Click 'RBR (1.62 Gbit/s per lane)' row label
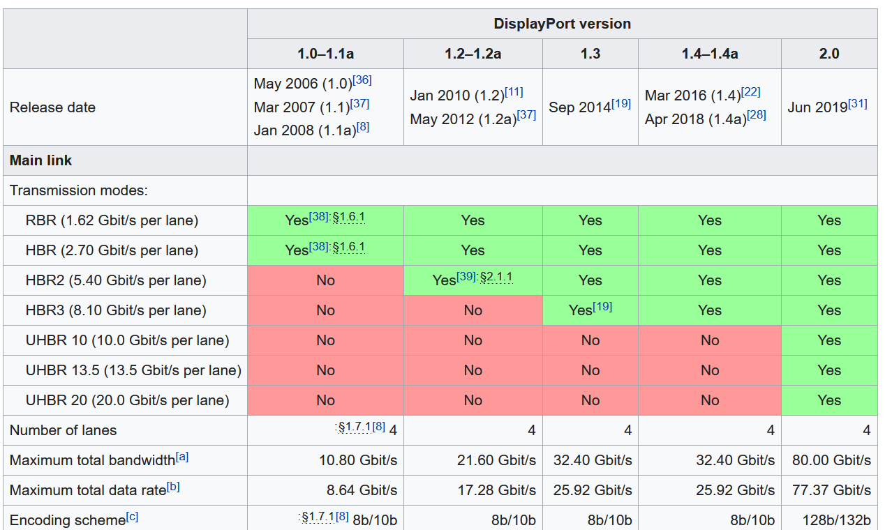Screen dimensions: 892x530 click(112, 220)
